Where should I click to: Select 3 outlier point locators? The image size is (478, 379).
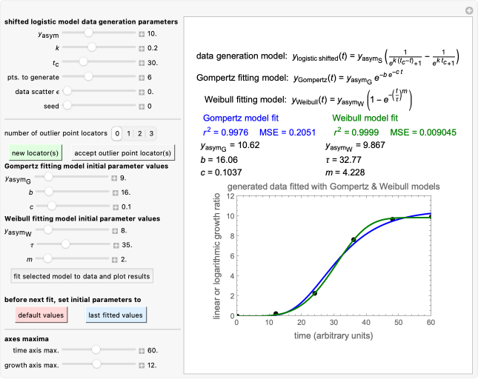[152, 134]
